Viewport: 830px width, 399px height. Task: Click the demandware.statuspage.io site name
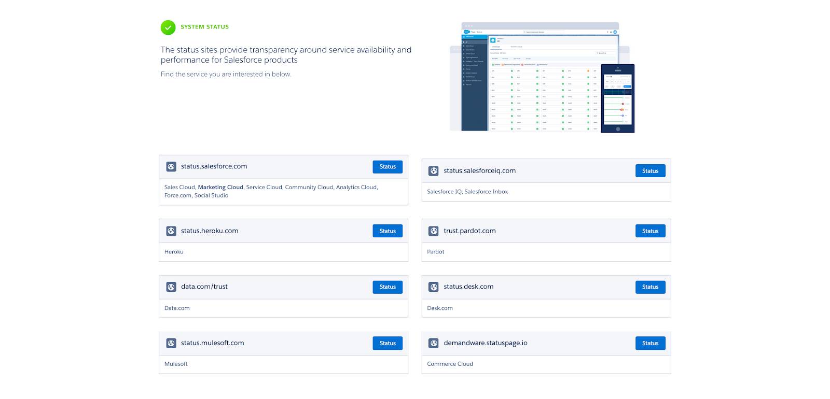[x=485, y=343]
